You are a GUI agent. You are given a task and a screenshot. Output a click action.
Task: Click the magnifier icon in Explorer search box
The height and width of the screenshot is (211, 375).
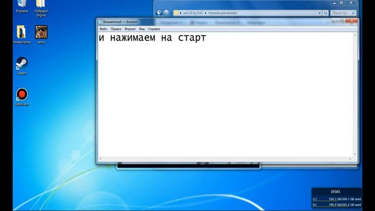353,13
